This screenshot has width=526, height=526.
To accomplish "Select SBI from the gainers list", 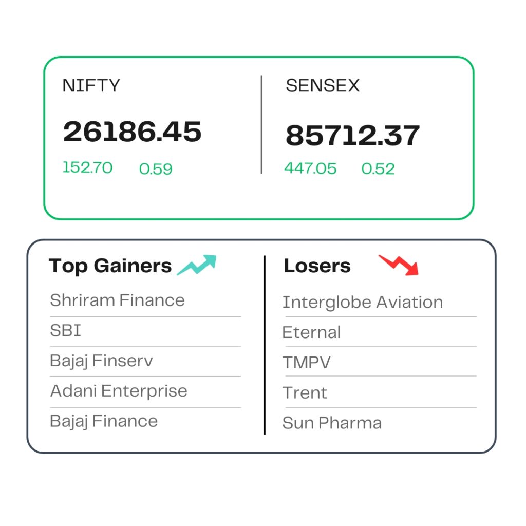I will coord(66,330).
